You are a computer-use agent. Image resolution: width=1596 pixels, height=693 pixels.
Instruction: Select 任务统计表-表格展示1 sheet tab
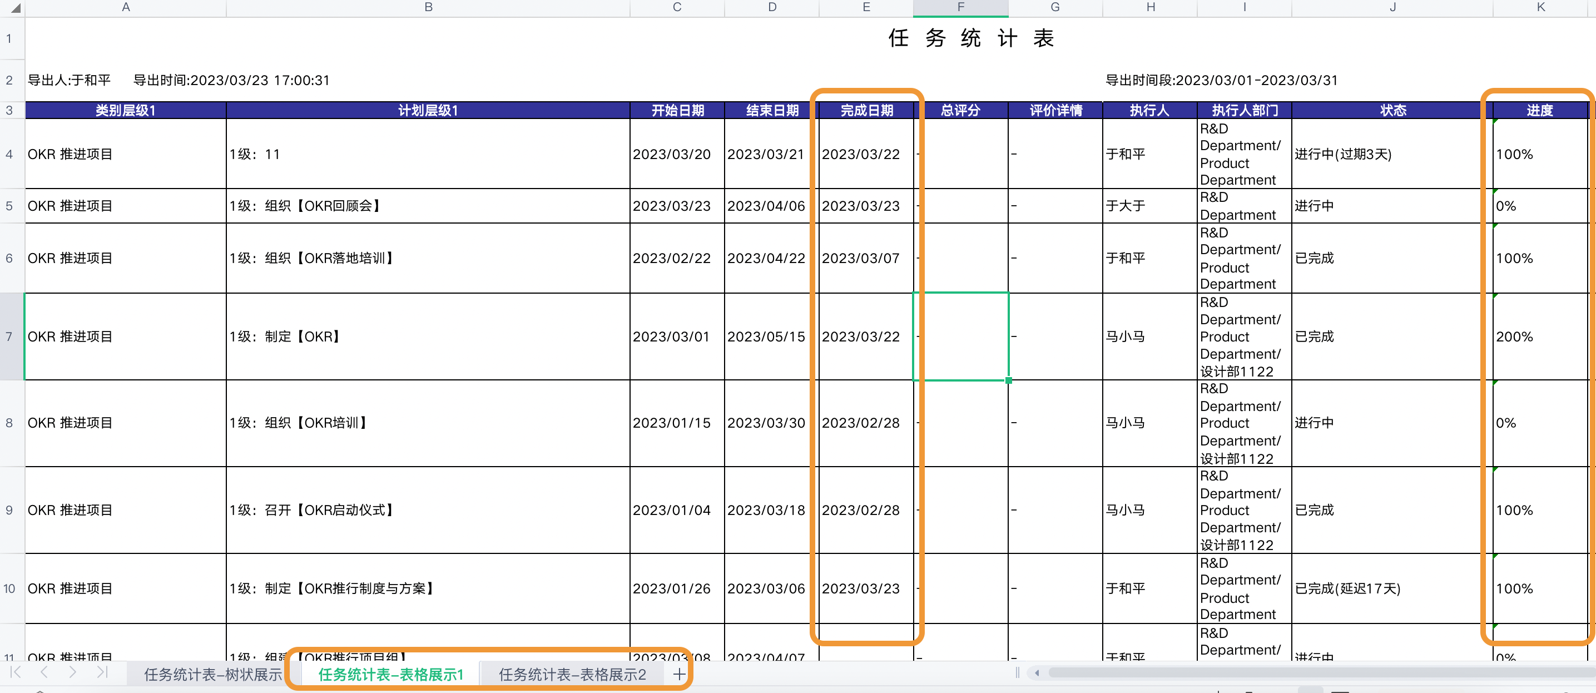[x=391, y=675]
